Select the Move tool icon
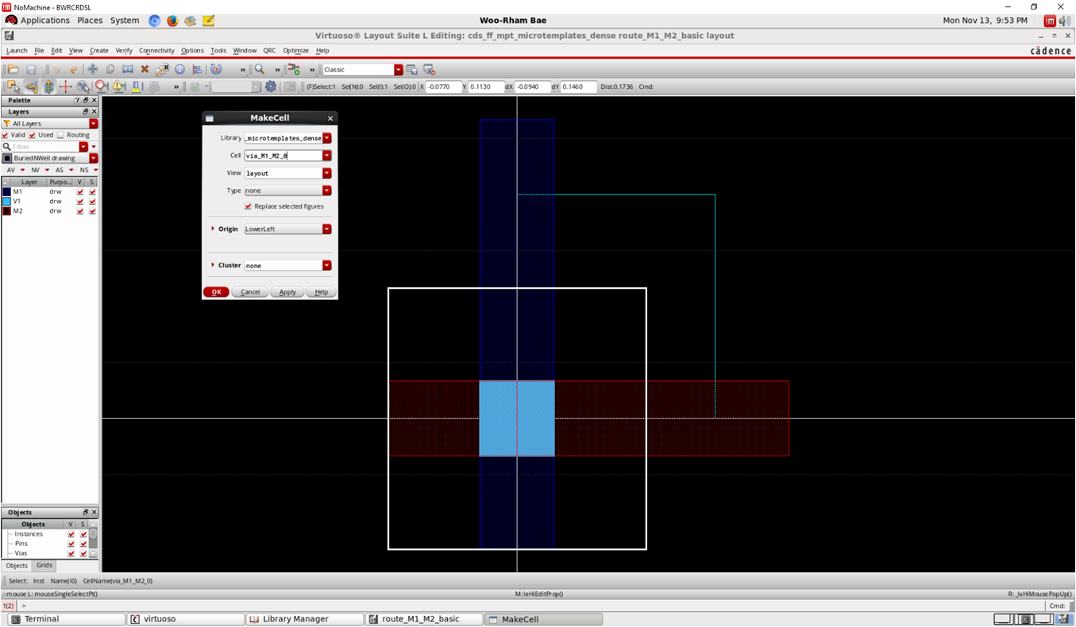 (x=93, y=70)
